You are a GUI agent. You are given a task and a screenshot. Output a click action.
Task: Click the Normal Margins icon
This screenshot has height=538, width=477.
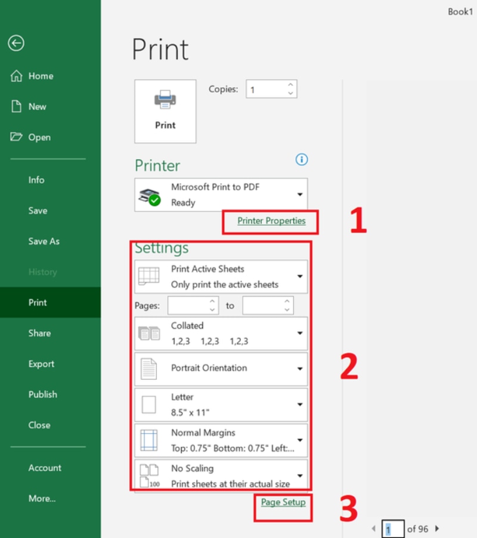point(150,440)
